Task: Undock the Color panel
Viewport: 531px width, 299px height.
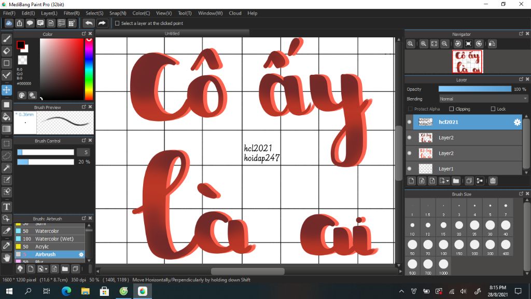Action: [x=83, y=34]
